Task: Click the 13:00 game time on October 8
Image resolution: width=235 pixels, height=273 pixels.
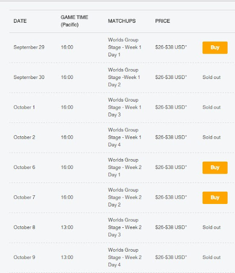Action: [67, 227]
